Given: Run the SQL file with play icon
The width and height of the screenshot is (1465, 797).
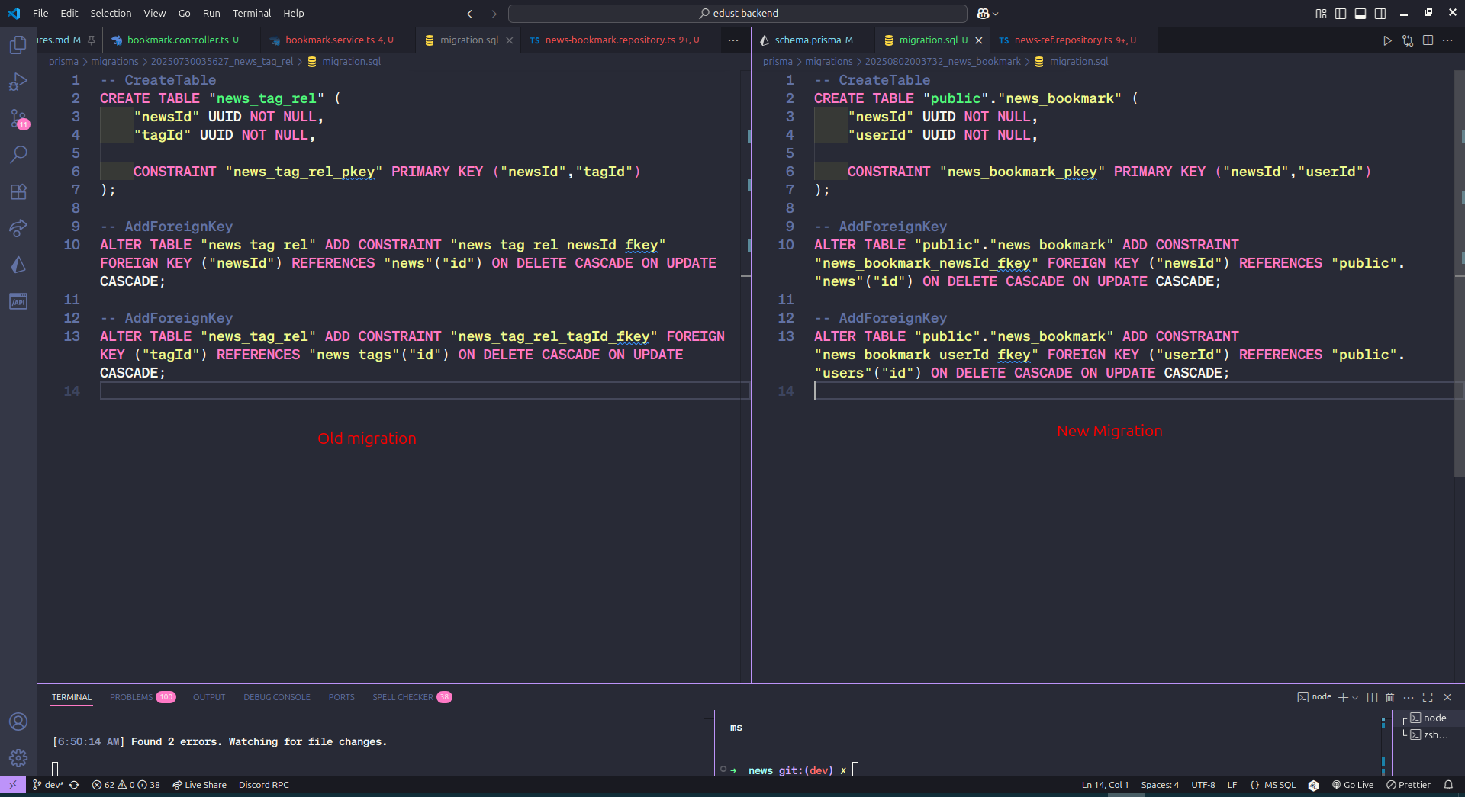Looking at the screenshot, I should tap(1387, 40).
